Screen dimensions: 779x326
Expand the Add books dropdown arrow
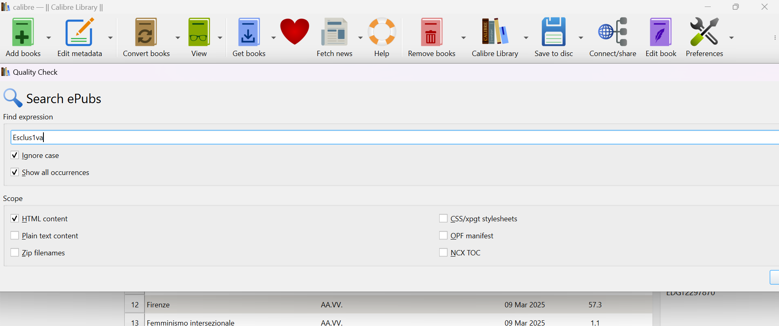pos(49,38)
